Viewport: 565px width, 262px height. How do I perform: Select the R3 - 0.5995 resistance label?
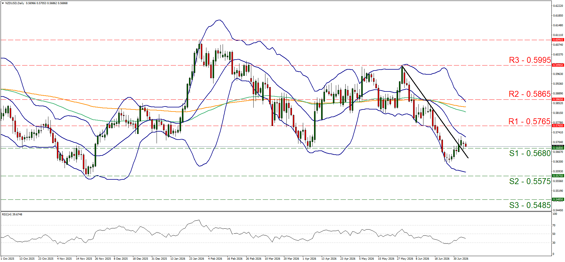click(530, 60)
